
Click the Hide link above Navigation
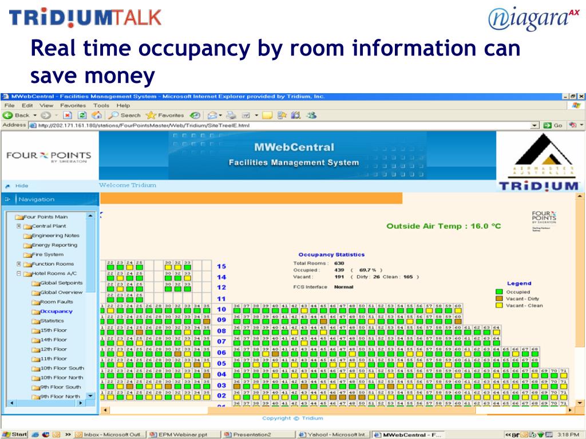pos(22,186)
